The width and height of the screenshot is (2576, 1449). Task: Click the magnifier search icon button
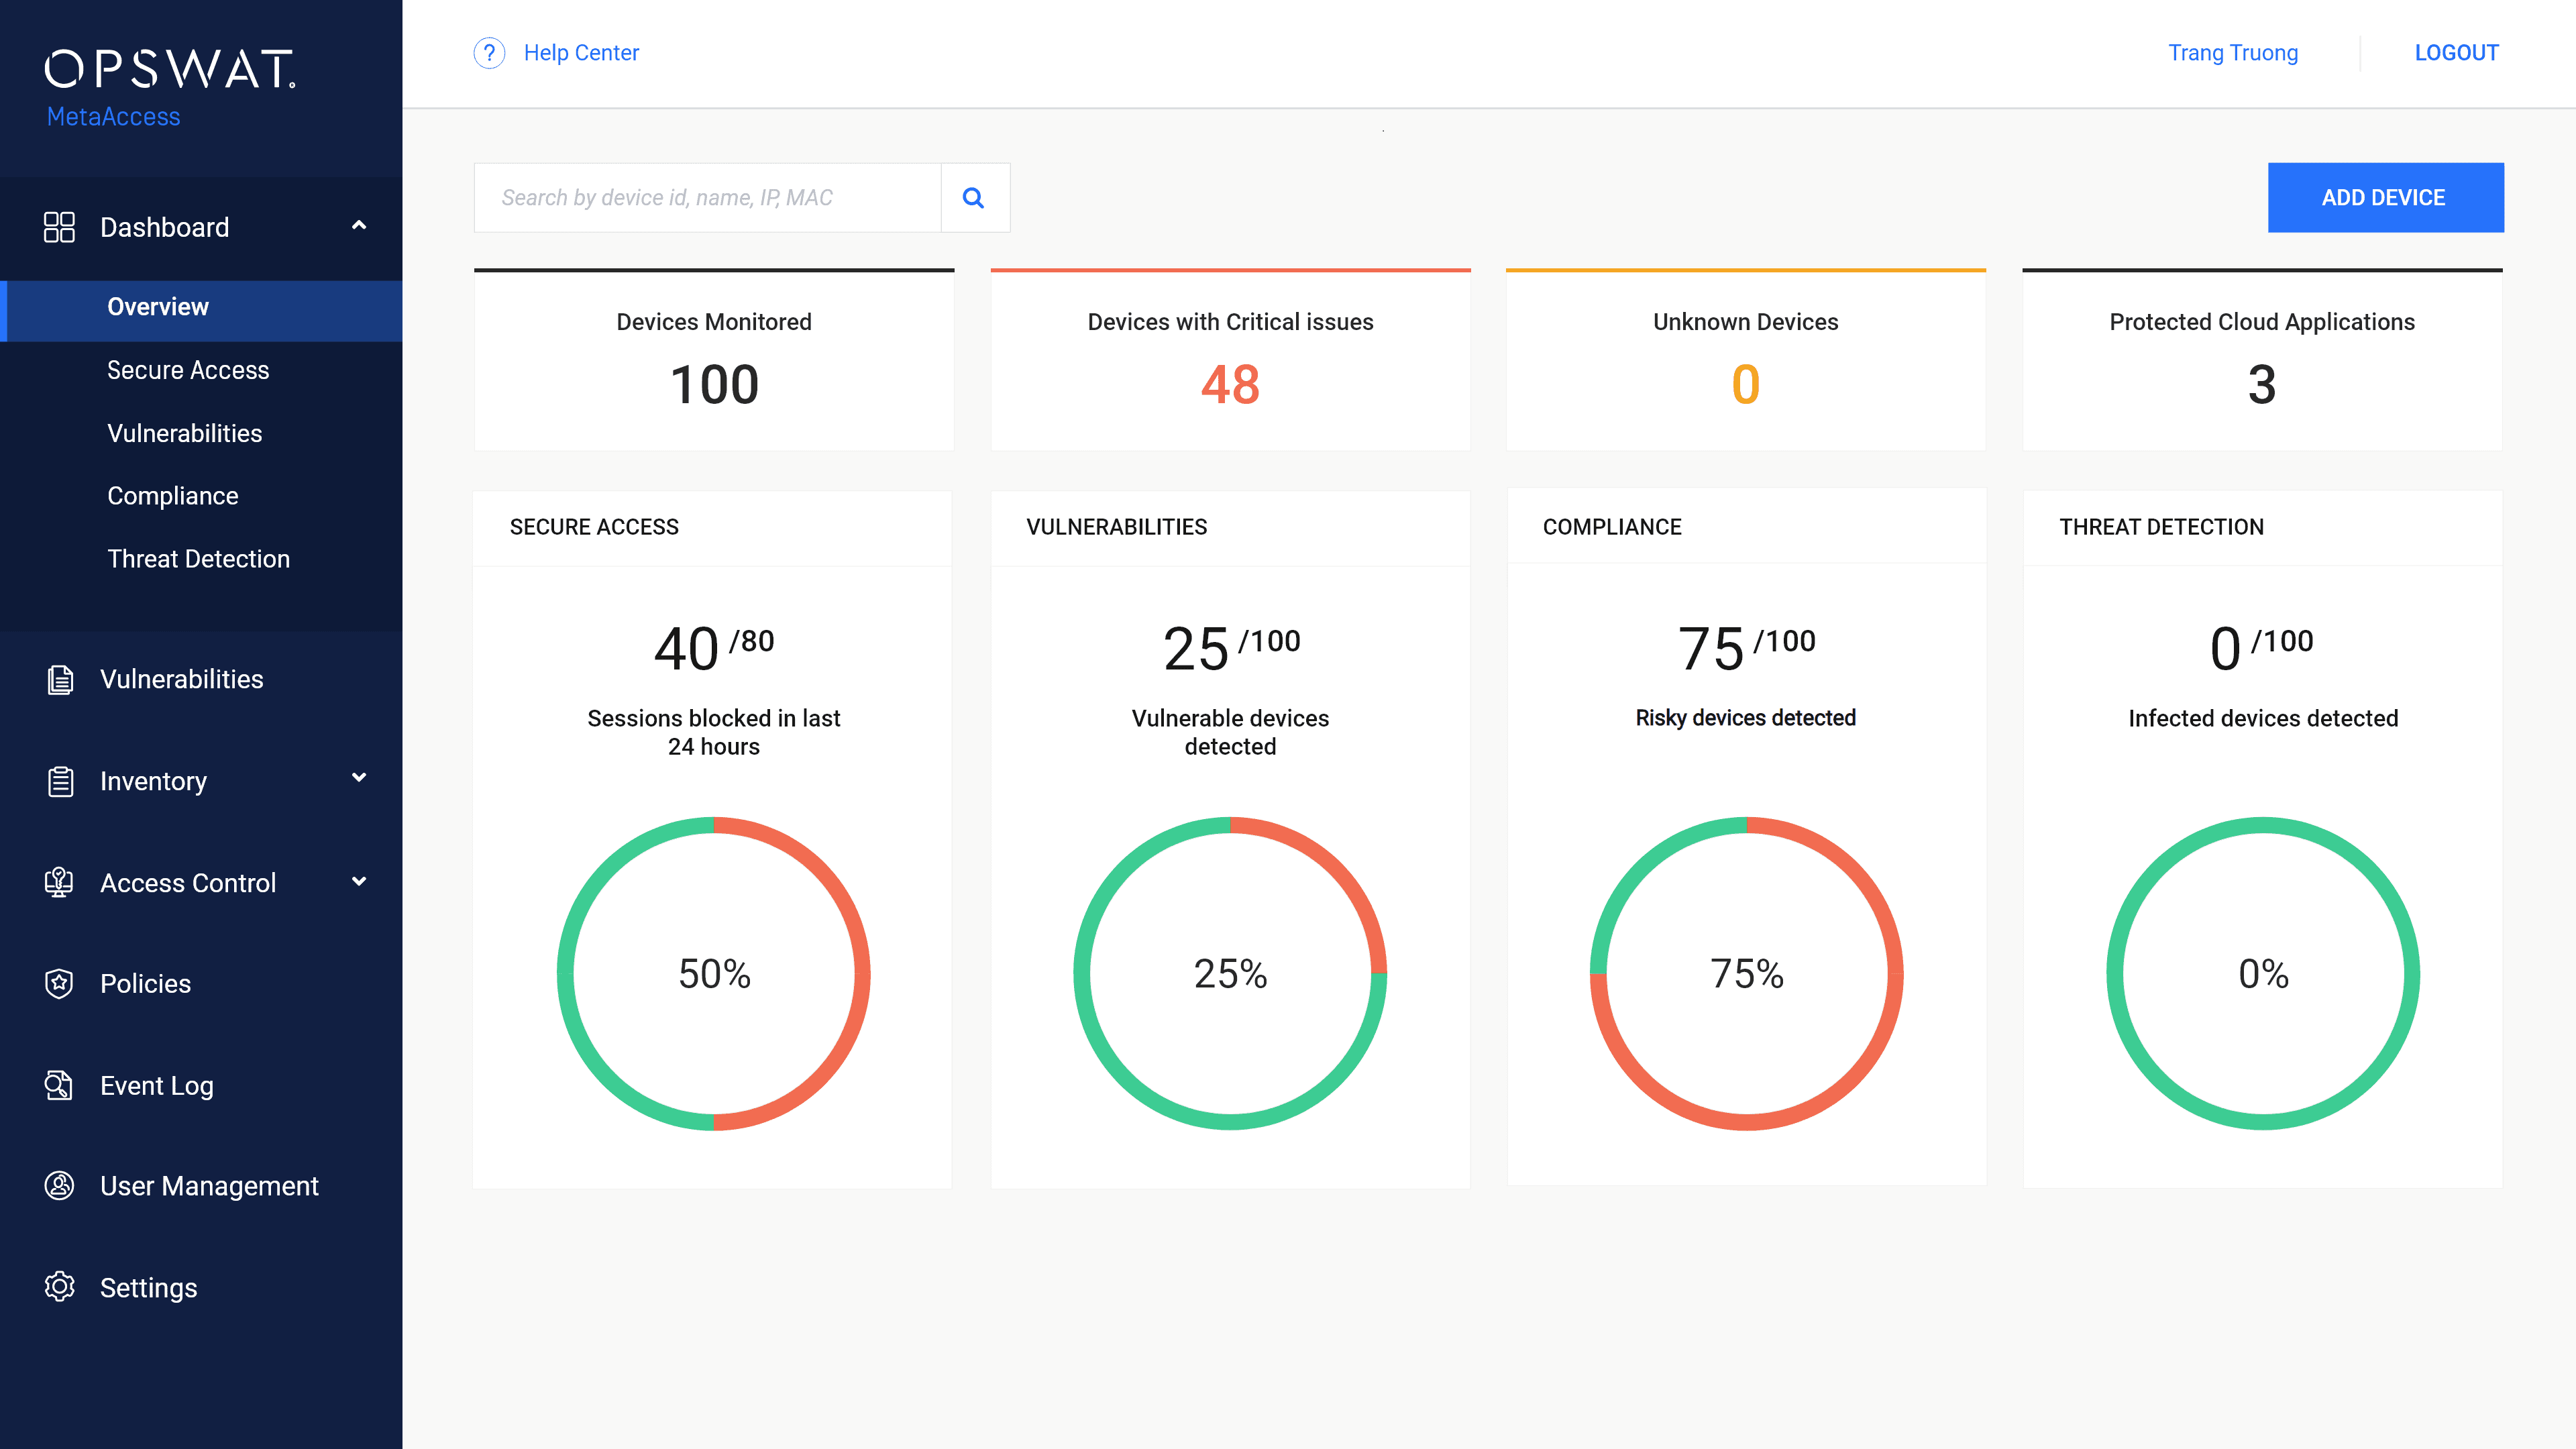[974, 198]
